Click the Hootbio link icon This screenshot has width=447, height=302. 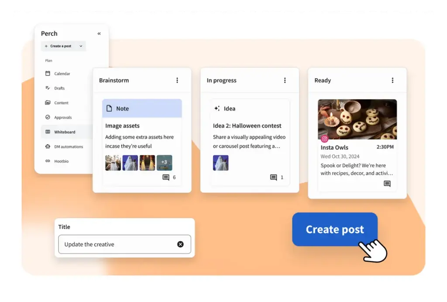point(48,161)
